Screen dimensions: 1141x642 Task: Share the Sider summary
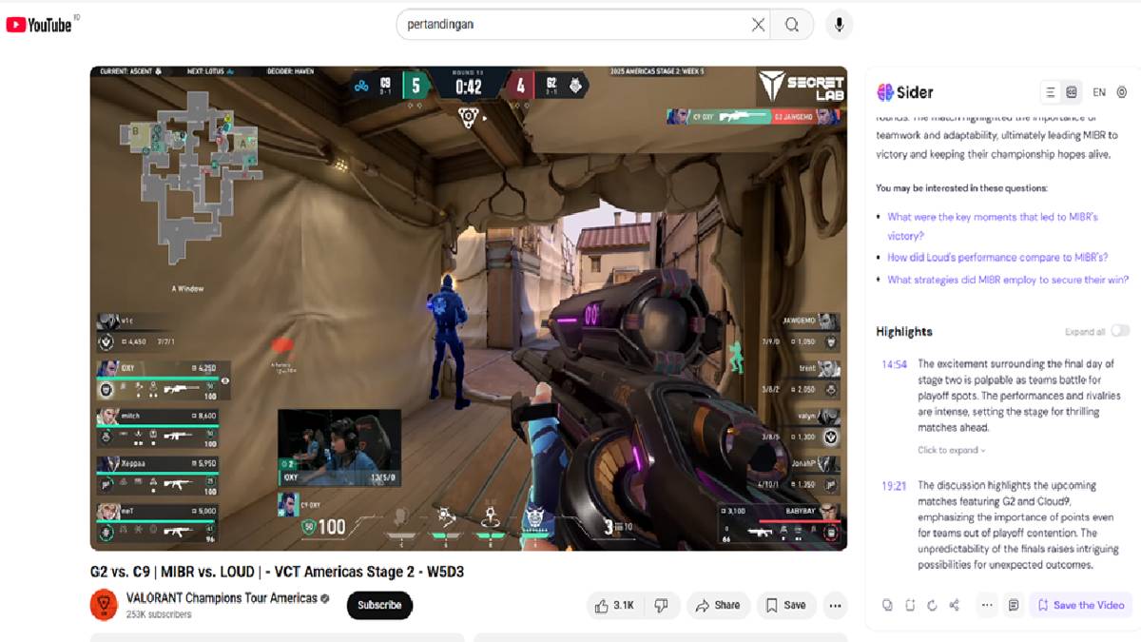click(x=955, y=605)
